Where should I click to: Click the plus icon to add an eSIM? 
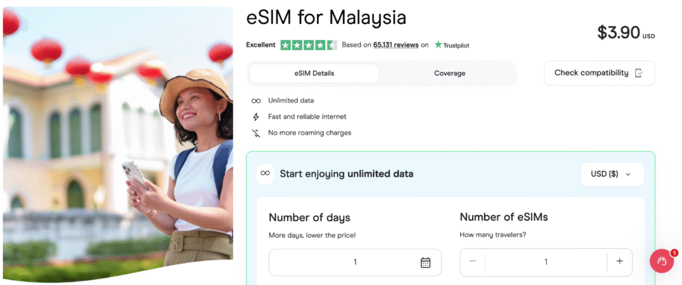pyautogui.click(x=619, y=262)
